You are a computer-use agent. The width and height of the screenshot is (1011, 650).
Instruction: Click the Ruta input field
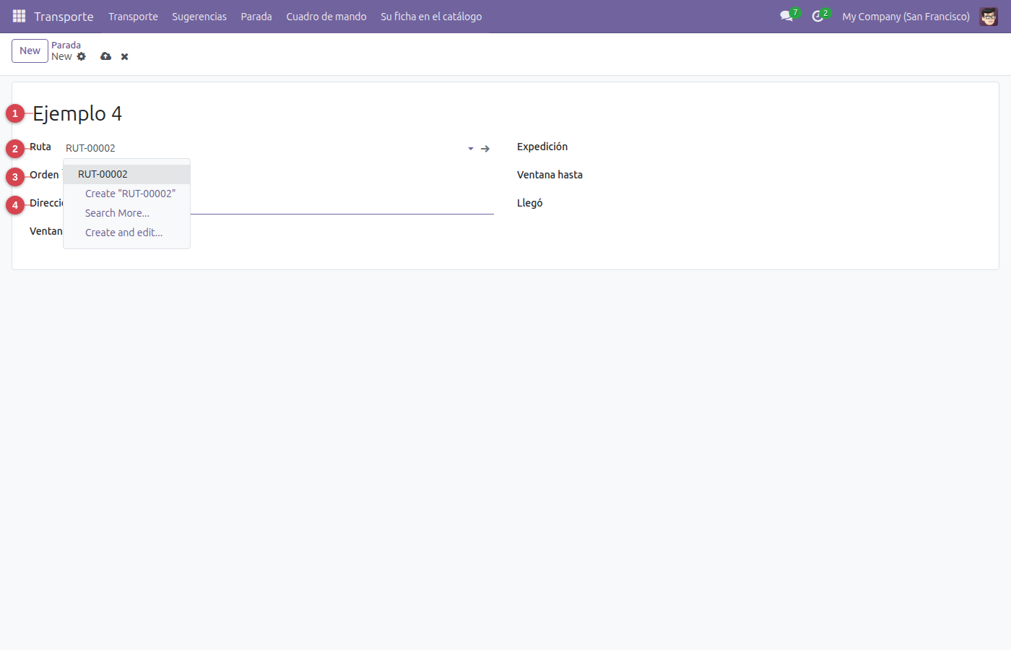pyautogui.click(x=264, y=148)
